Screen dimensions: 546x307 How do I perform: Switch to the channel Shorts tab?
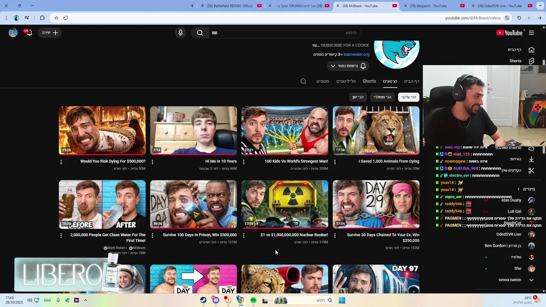coord(369,81)
